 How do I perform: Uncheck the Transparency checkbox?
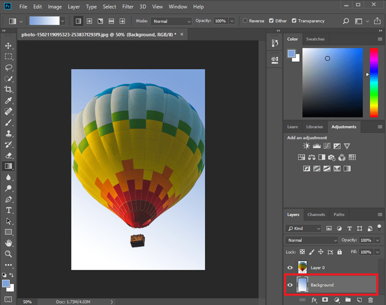[294, 20]
